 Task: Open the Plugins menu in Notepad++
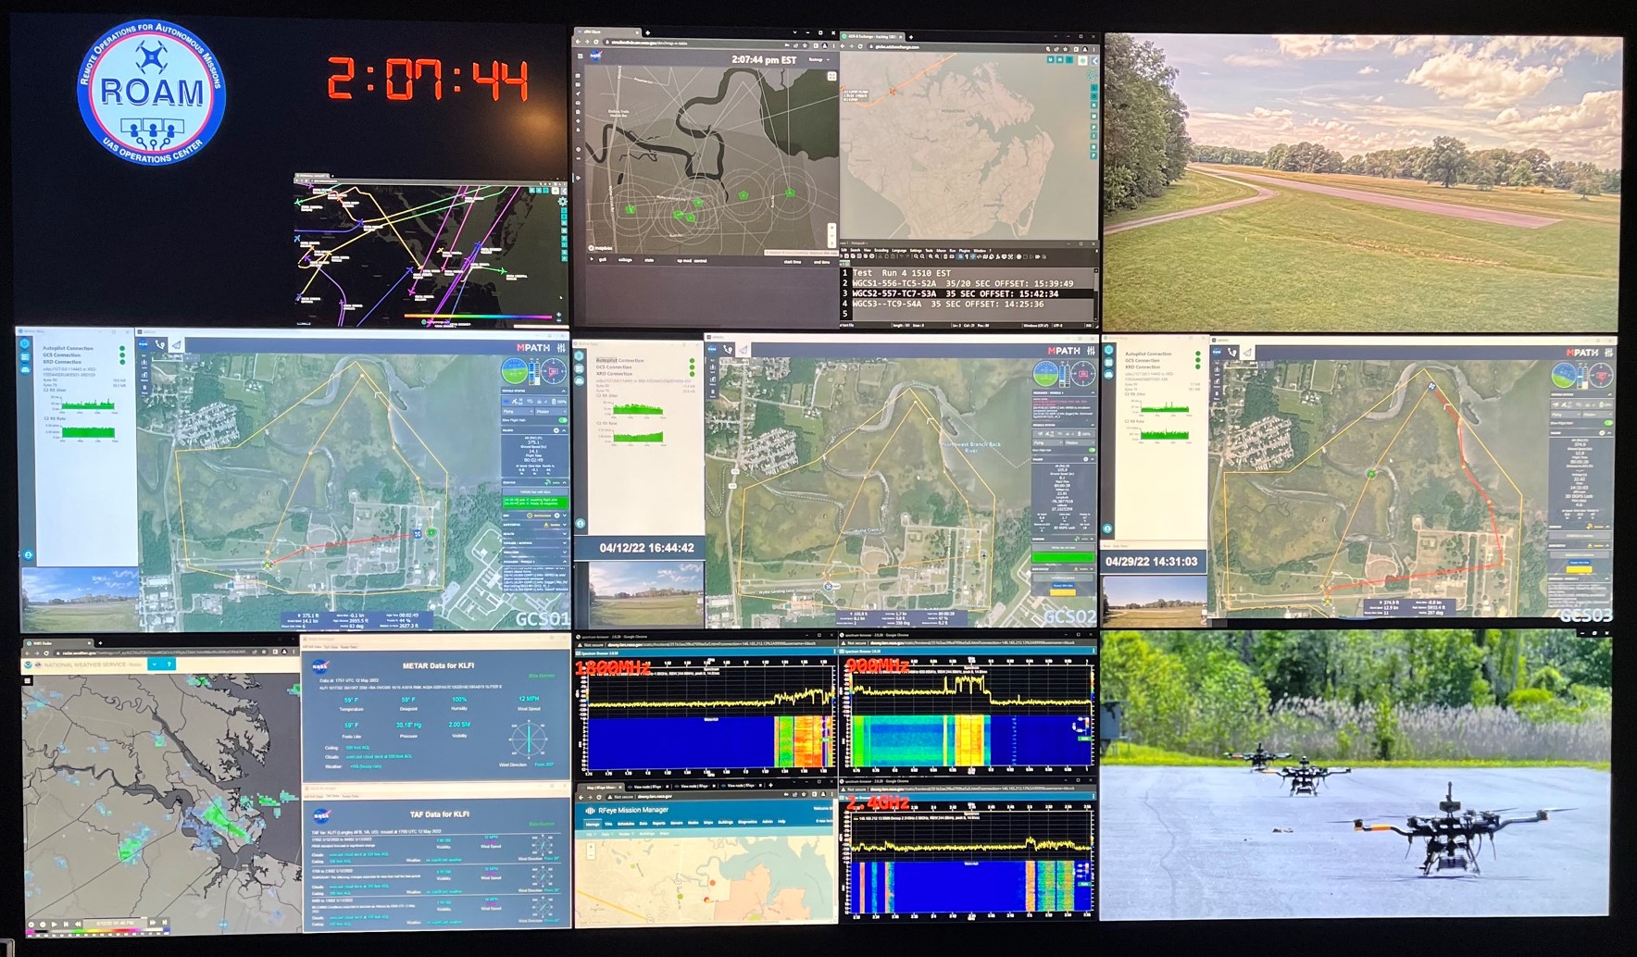(x=964, y=251)
